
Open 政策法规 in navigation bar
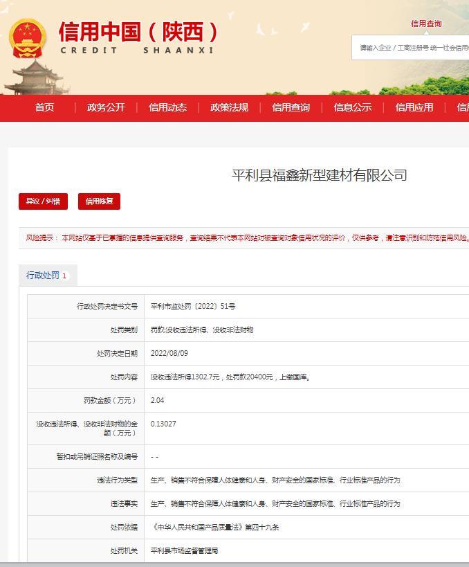[230, 107]
